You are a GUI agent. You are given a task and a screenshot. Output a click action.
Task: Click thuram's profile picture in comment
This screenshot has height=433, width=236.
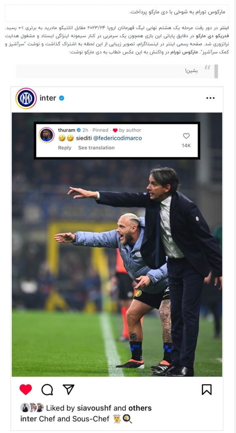click(46, 135)
